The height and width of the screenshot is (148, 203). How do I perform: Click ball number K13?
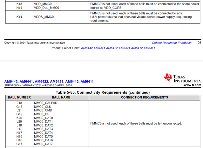coord(19,4)
